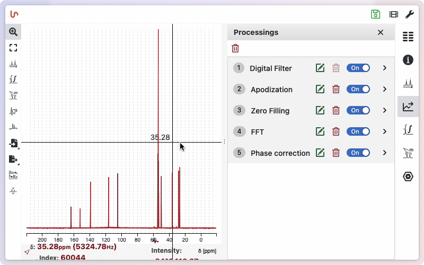The height and width of the screenshot is (265, 424).
Task: Open the import file tool
Action: pyautogui.click(x=13, y=143)
